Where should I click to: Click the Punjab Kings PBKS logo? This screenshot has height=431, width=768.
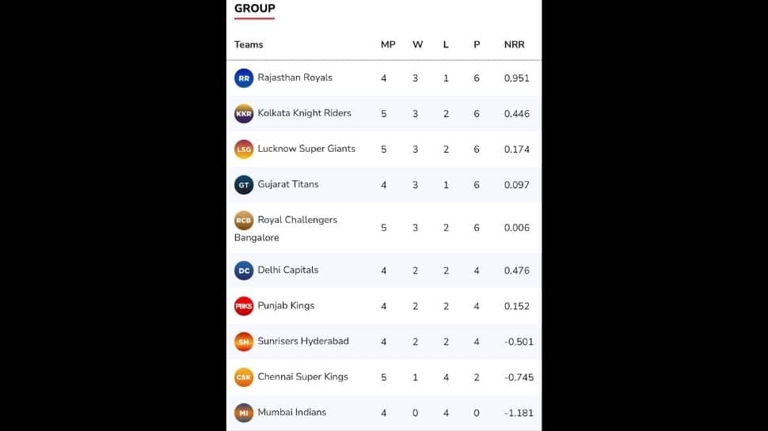coord(243,306)
